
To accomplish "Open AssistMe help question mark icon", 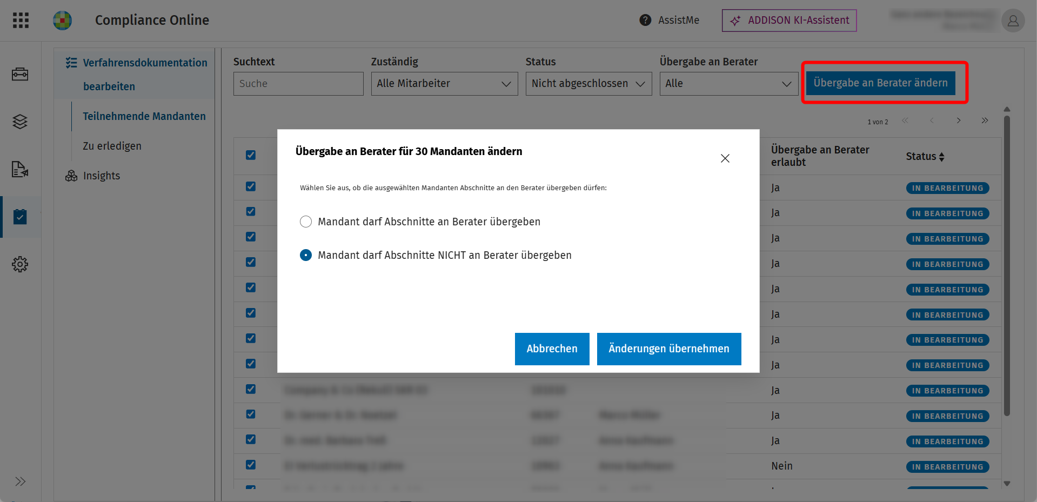I will (x=645, y=21).
